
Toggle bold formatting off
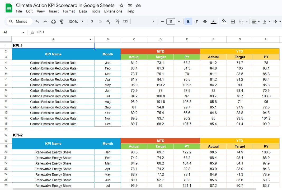188,21
